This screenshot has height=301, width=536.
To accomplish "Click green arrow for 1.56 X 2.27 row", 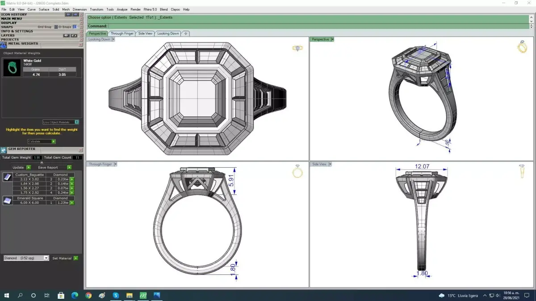I will [x=71, y=188].
